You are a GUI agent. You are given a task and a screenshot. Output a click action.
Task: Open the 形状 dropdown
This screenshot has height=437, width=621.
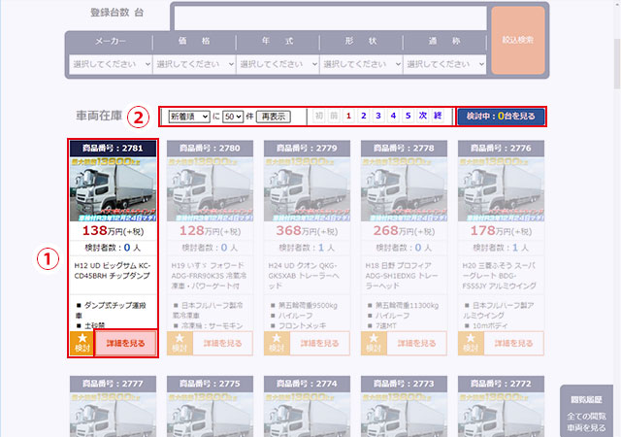(361, 64)
